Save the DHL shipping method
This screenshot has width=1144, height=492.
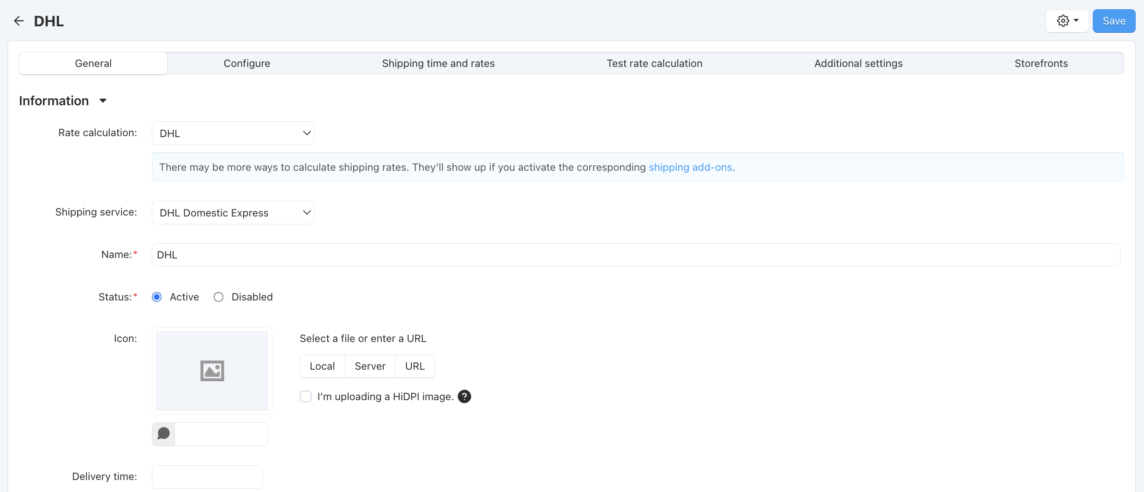click(x=1114, y=21)
